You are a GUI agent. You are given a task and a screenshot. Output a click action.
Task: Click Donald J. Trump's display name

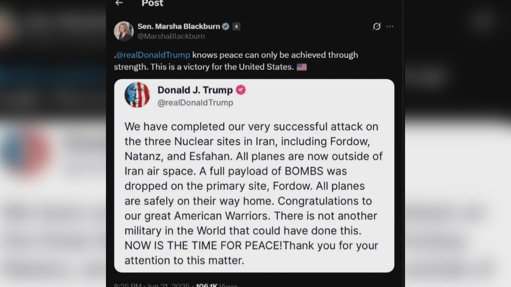[x=195, y=90]
